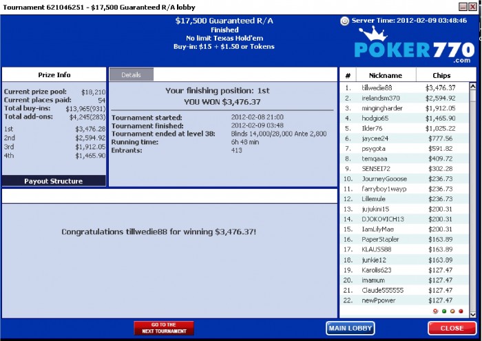
Task: Select player row imamum
Action: pyautogui.click(x=404, y=280)
